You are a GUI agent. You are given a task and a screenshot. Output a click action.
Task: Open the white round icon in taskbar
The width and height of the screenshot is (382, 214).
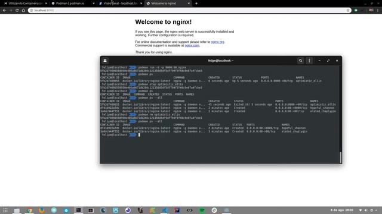[214, 210]
